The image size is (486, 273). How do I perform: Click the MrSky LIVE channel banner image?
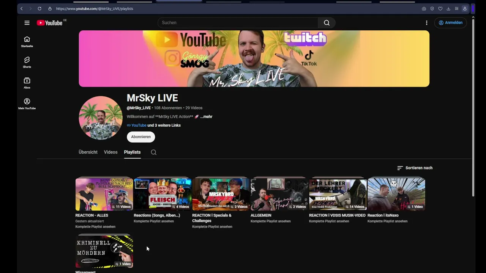(254, 59)
